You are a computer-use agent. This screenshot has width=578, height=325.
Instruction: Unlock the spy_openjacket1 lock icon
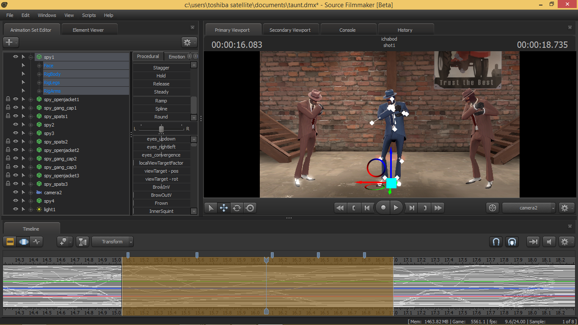tap(8, 99)
